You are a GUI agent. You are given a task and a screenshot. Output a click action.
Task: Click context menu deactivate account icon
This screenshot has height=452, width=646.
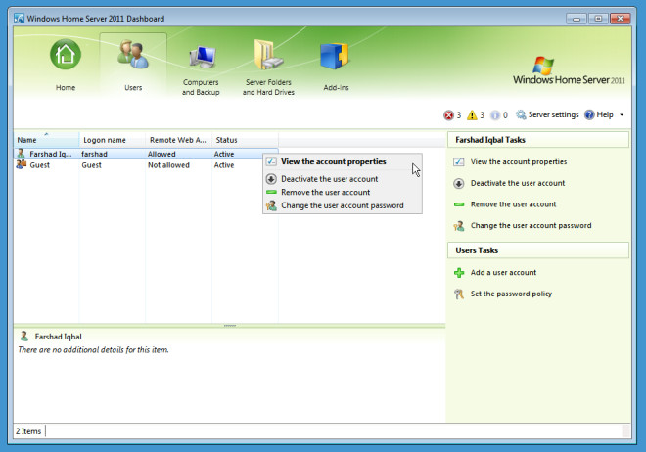[271, 179]
